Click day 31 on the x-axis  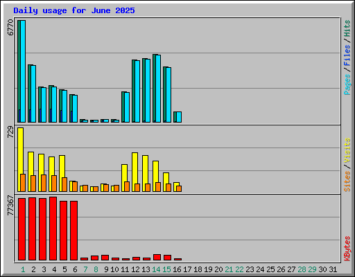pyautogui.click(x=333, y=269)
